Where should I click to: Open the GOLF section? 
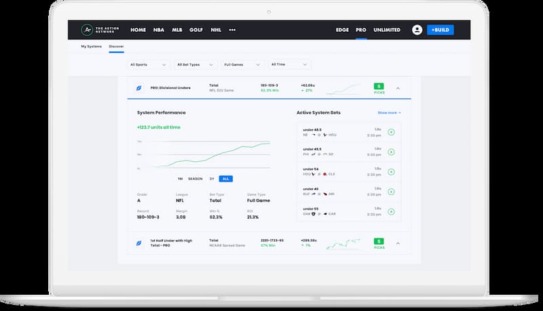pos(196,30)
